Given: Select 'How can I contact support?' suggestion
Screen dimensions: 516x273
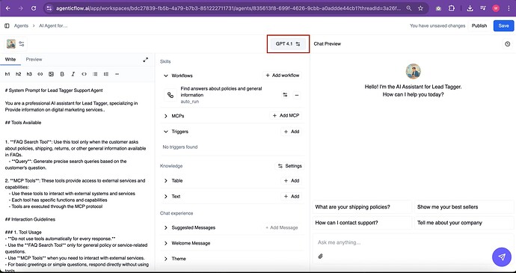Looking at the screenshot, I should pyautogui.click(x=362, y=223).
